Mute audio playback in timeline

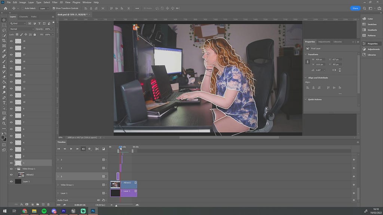83,149
